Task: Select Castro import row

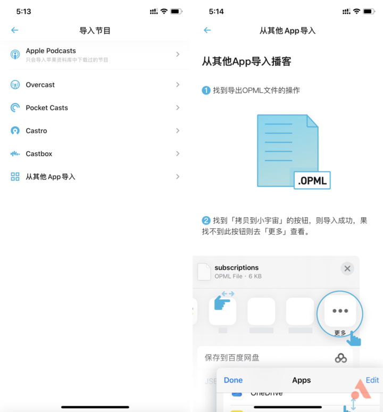Action: coord(95,130)
